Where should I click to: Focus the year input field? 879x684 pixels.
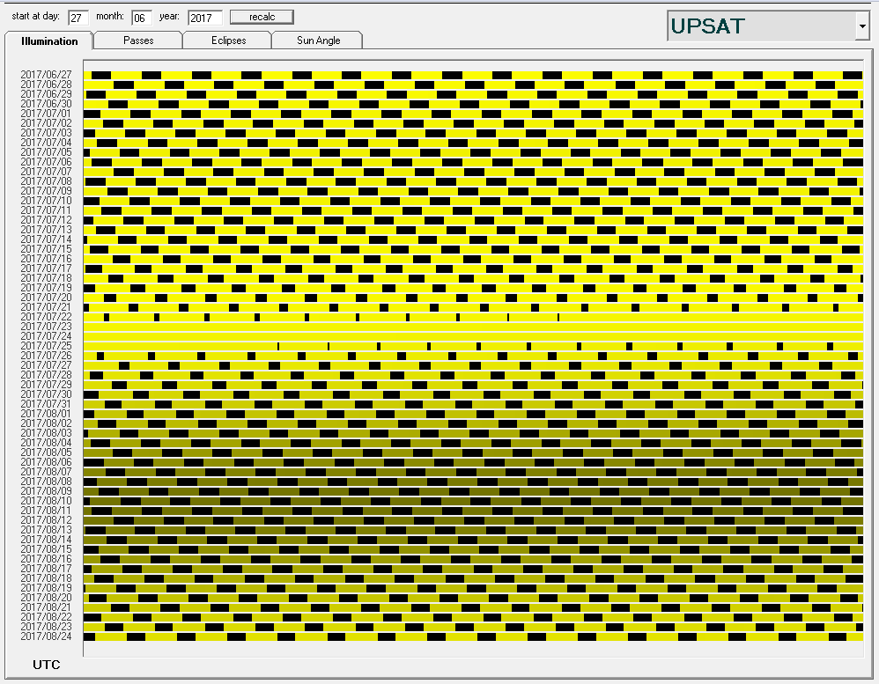205,18
